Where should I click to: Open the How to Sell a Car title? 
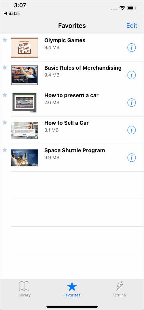point(66,123)
